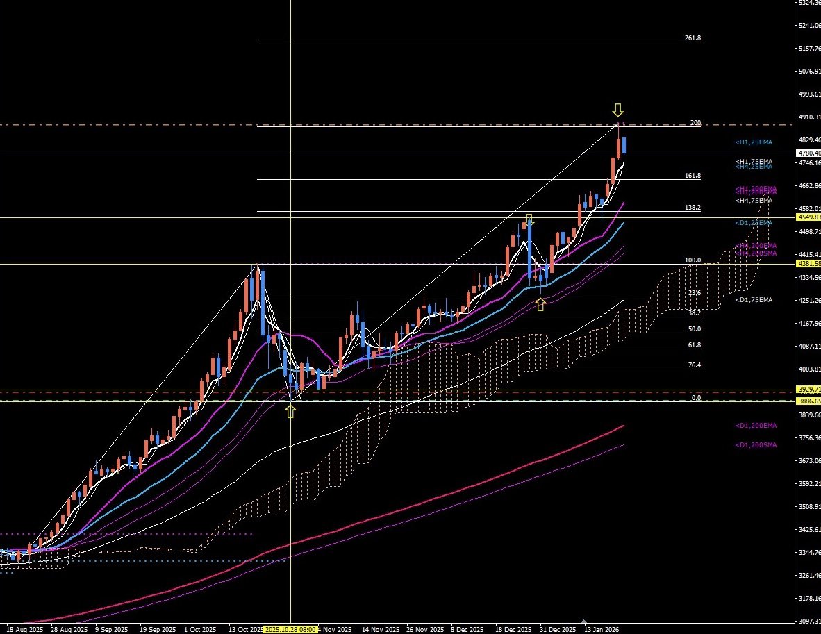Click the Fibonacci 38.2 level label
Image resolution: width=821 pixels, height=634 pixels.
coord(695,313)
